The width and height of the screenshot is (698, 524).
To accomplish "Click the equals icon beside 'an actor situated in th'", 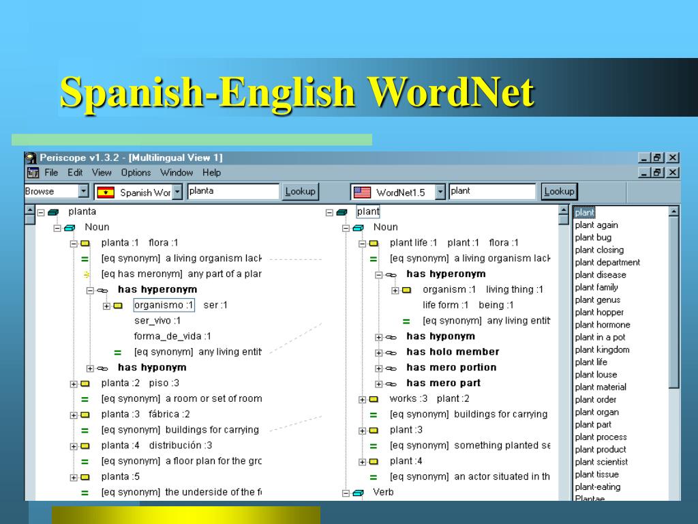I will click(373, 478).
